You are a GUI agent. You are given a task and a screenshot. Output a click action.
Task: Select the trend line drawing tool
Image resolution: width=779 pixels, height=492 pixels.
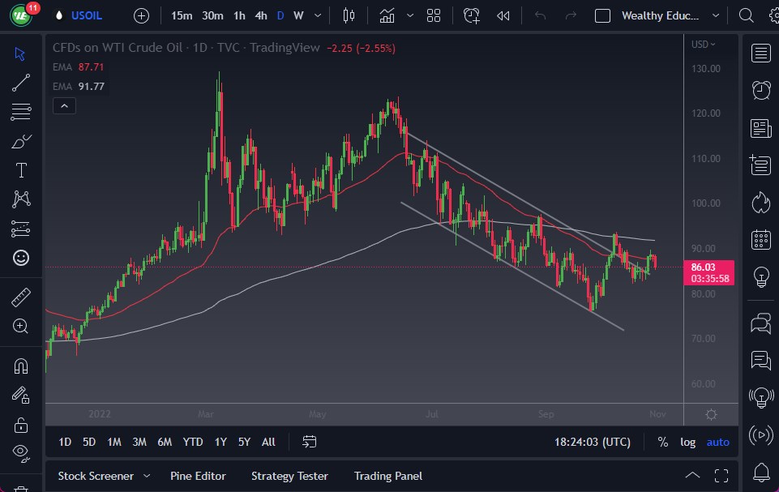click(20, 83)
